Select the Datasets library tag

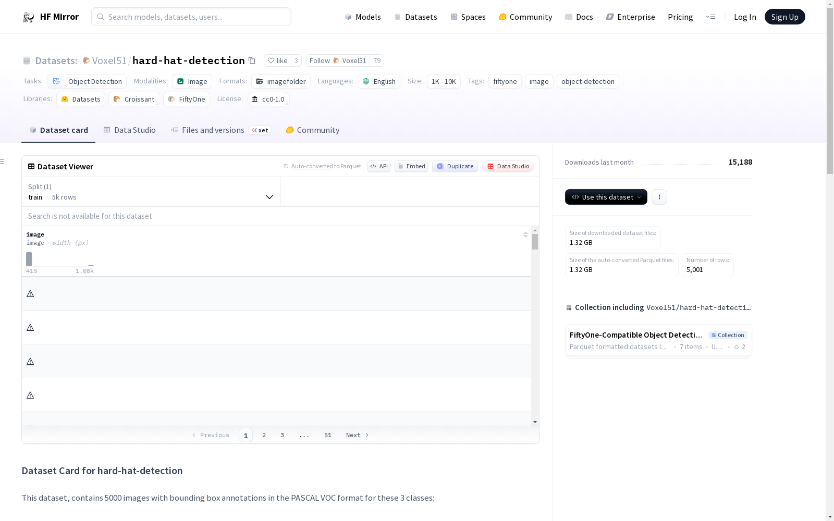coord(81,99)
